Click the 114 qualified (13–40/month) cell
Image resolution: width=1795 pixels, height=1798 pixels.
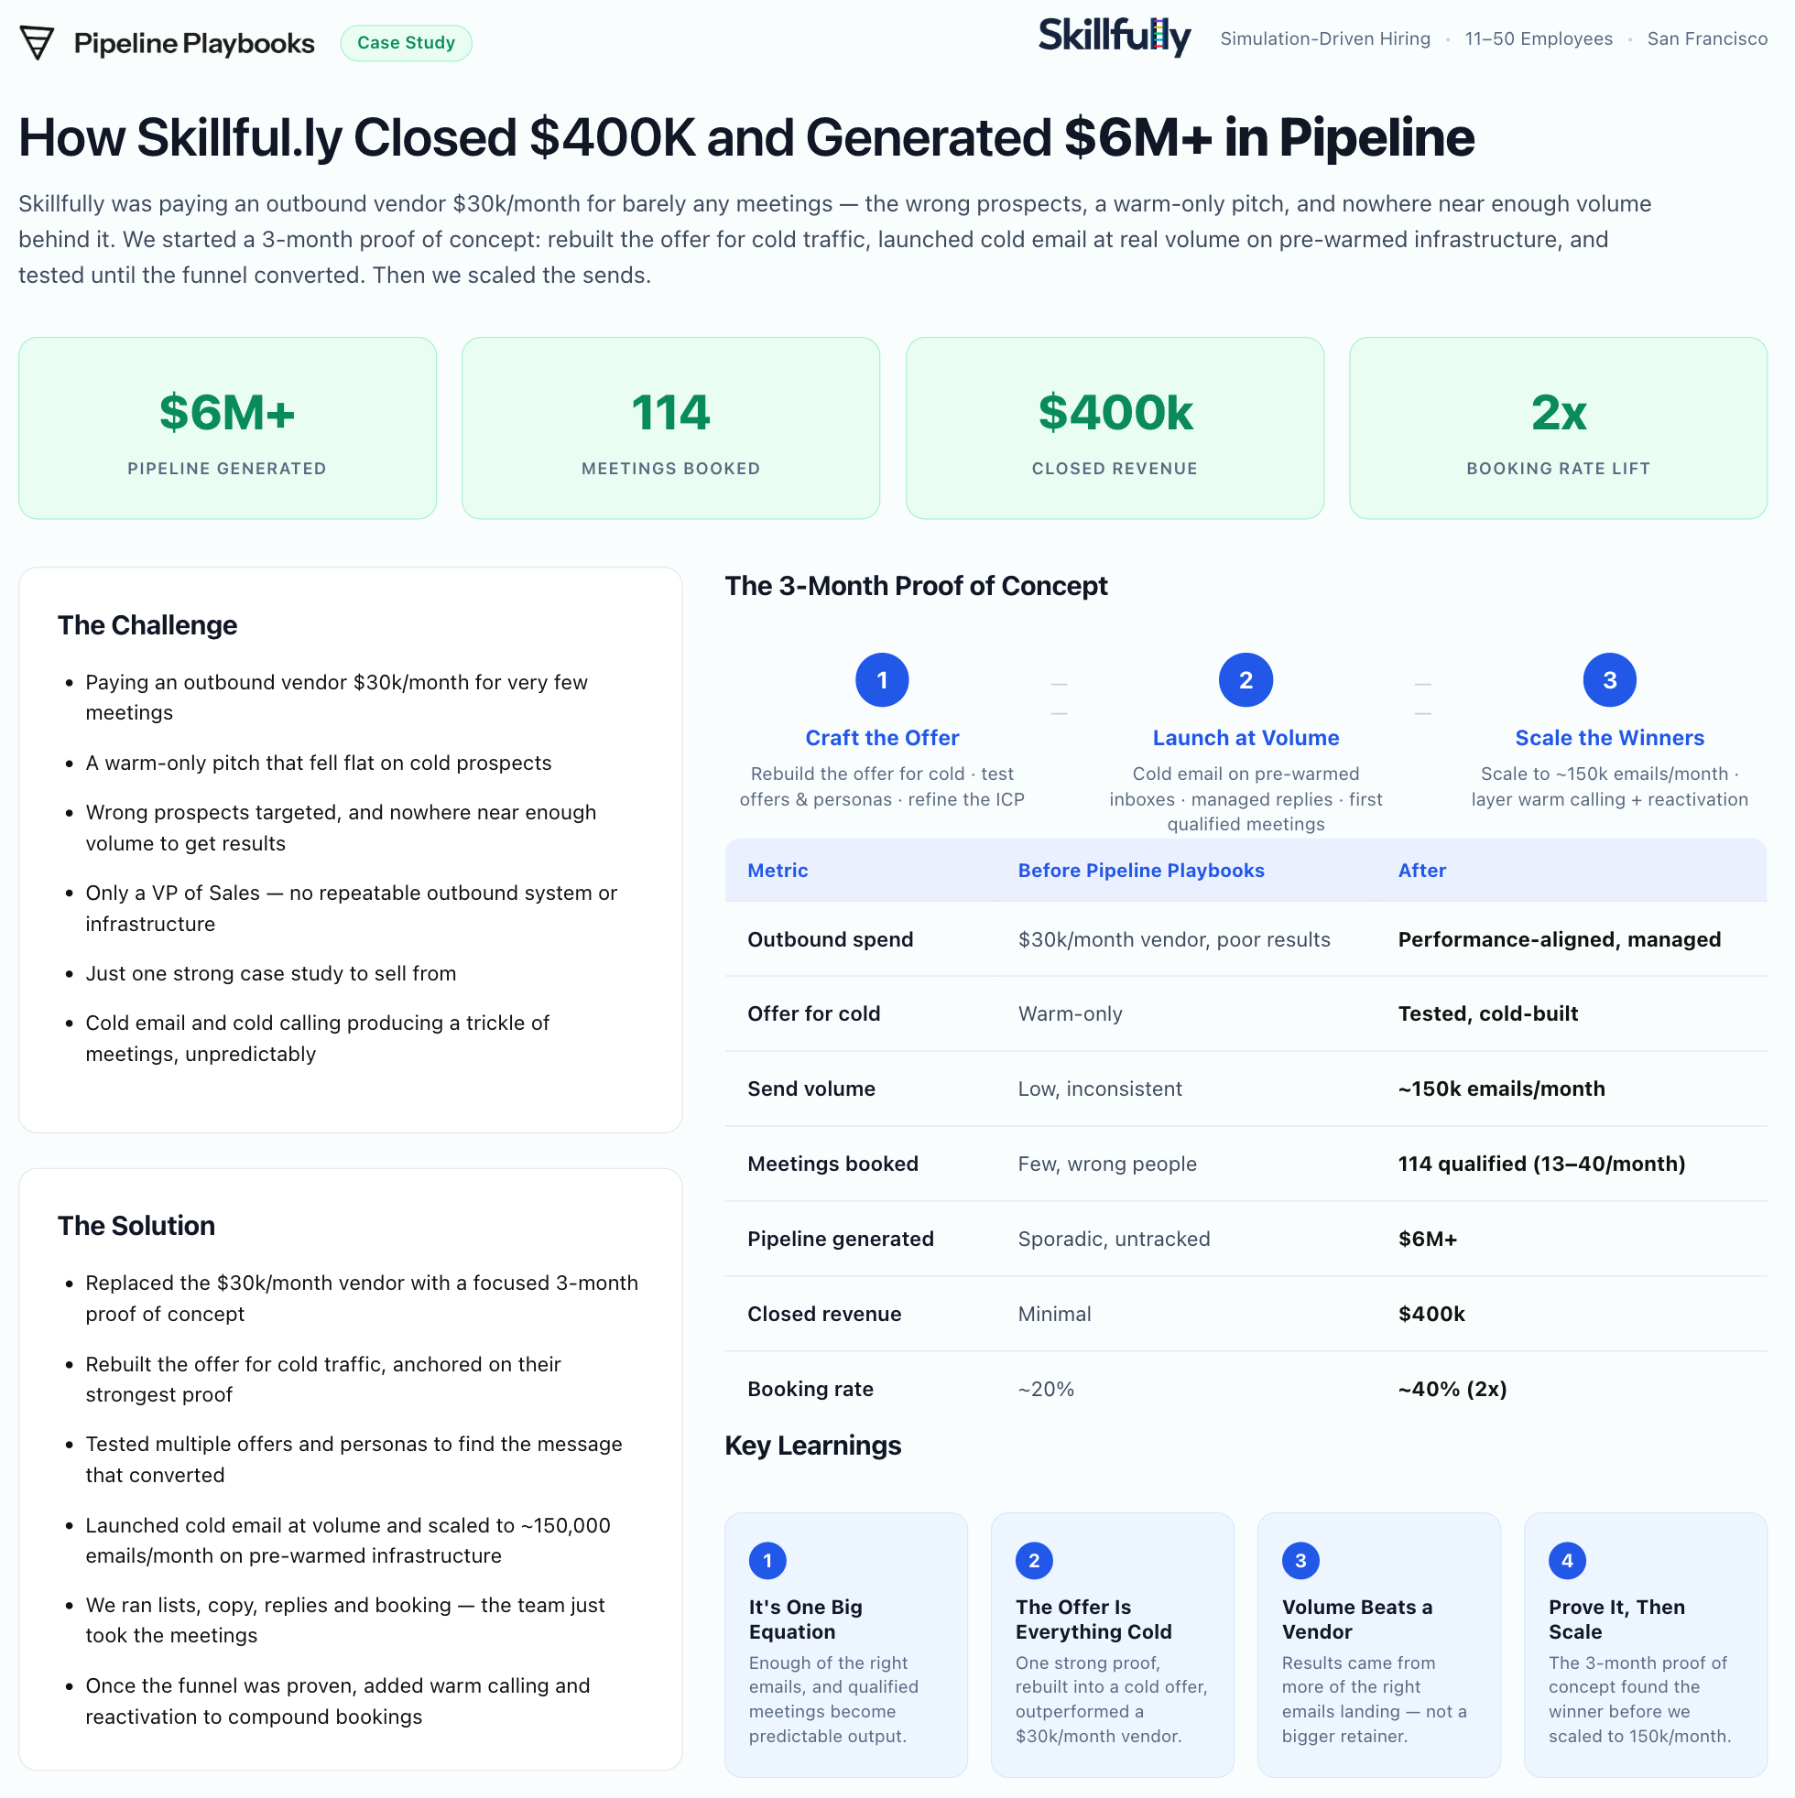tap(1540, 1164)
